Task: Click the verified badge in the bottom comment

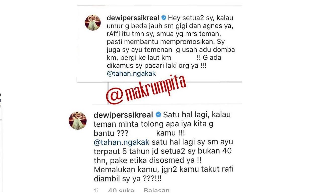Action: pyautogui.click(x=158, y=115)
